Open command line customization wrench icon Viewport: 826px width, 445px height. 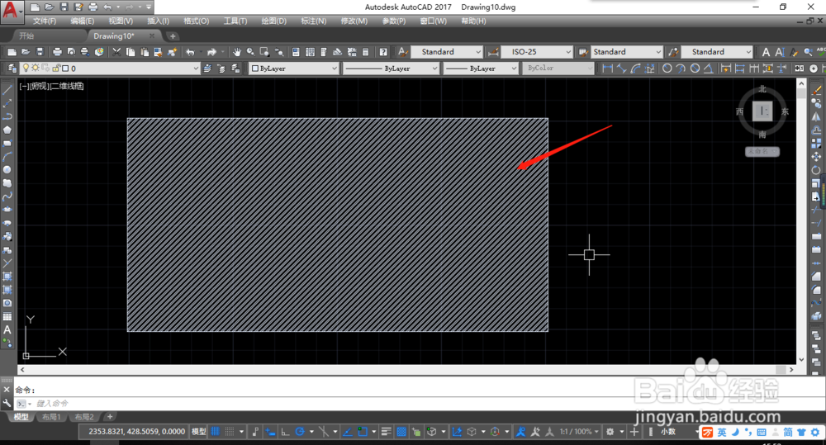(7, 404)
